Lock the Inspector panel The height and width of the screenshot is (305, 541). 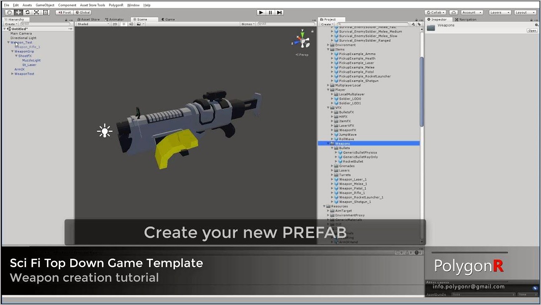[530, 19]
